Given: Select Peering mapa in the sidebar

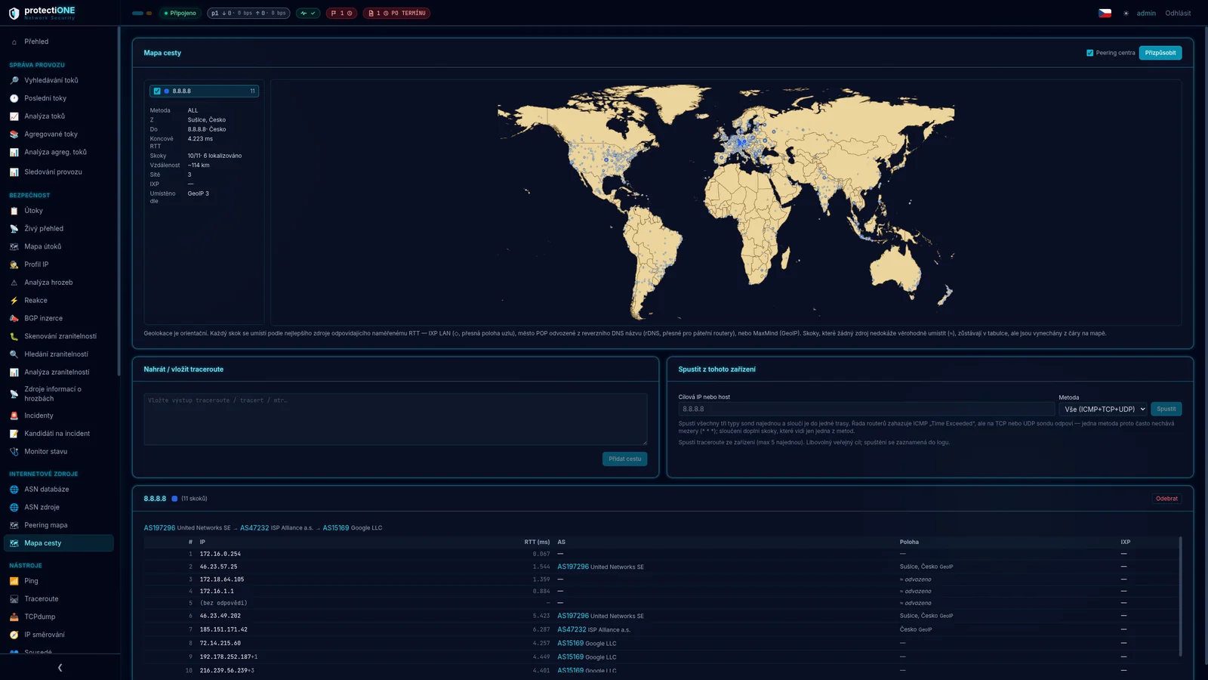Looking at the screenshot, I should pos(46,525).
